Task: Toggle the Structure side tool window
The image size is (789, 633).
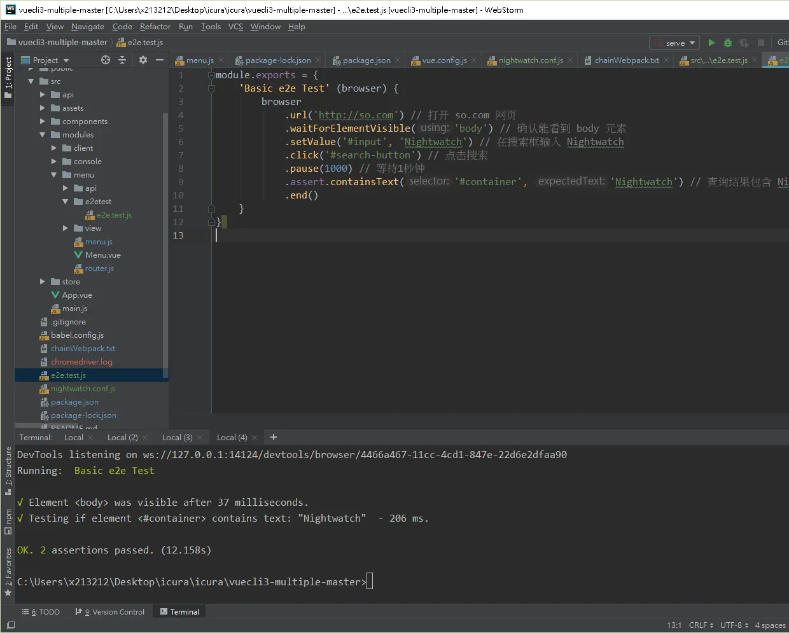Action: 8,471
